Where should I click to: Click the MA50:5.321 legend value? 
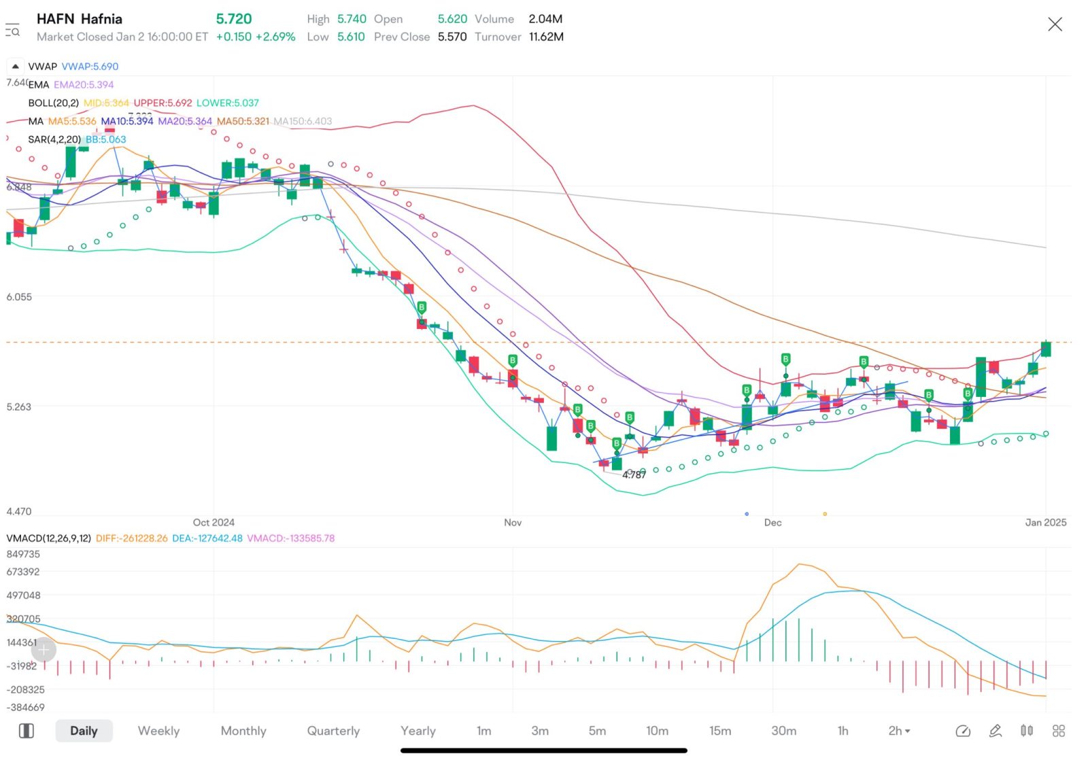[x=243, y=121]
